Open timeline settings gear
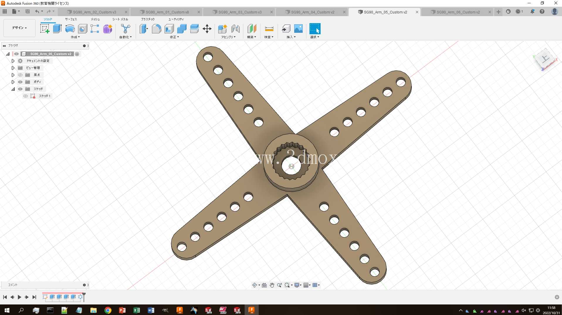This screenshot has width=562, height=315. (557, 297)
